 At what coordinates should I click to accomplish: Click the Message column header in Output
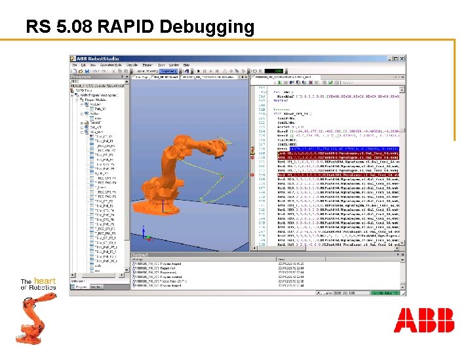(x=203, y=259)
